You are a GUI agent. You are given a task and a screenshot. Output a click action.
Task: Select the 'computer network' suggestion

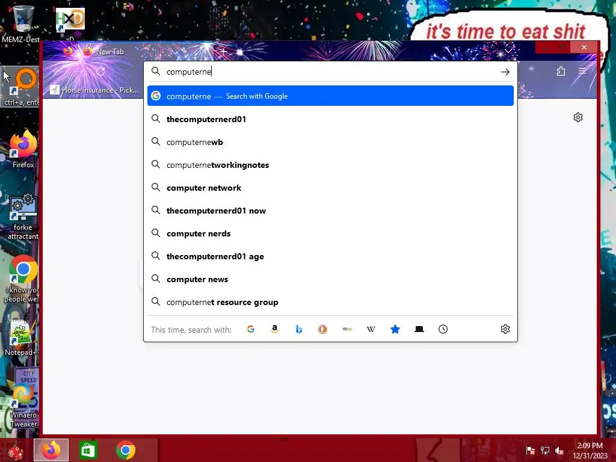click(x=330, y=188)
